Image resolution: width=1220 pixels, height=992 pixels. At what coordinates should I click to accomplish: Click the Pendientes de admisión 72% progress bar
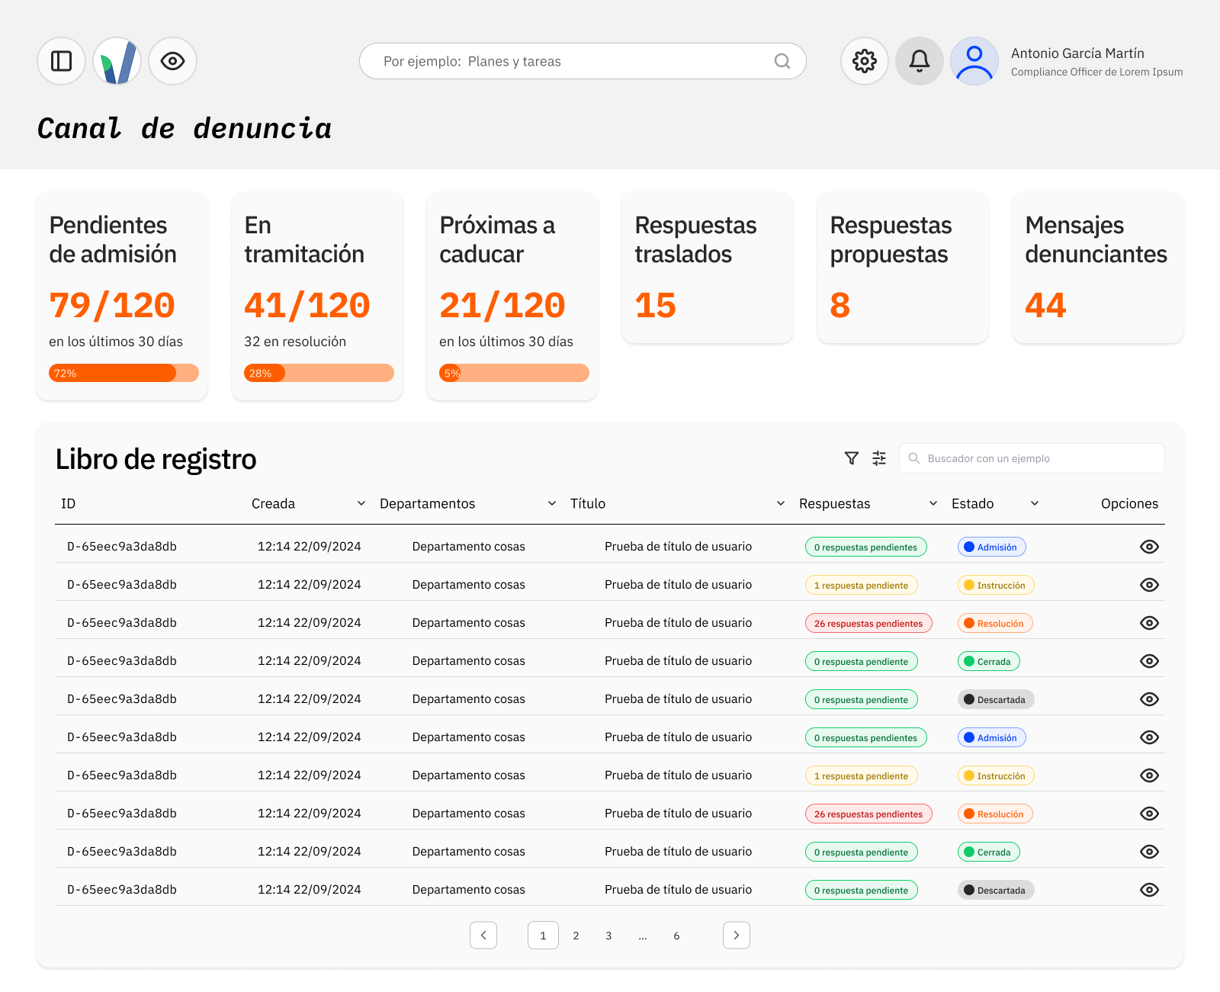pyautogui.click(x=124, y=373)
